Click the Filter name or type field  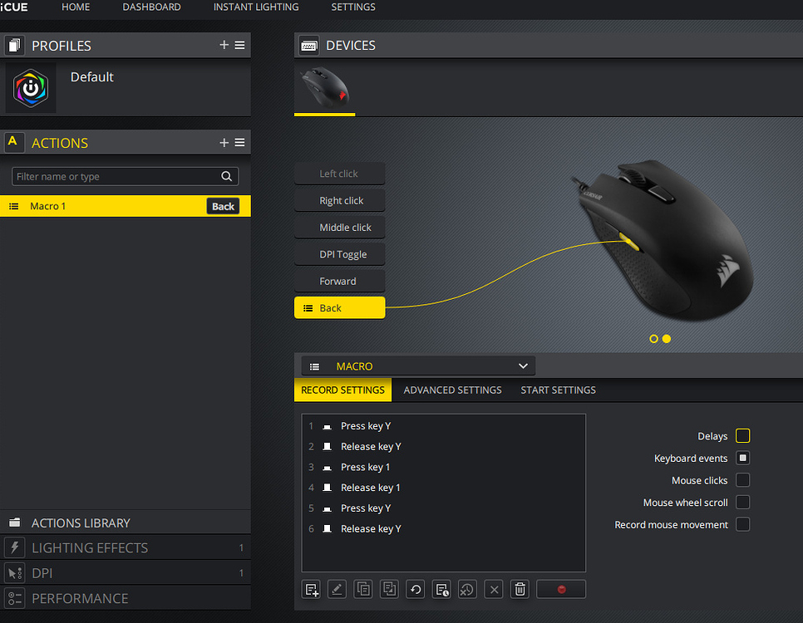116,176
